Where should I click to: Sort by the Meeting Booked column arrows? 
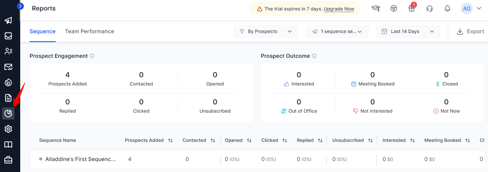(x=468, y=140)
